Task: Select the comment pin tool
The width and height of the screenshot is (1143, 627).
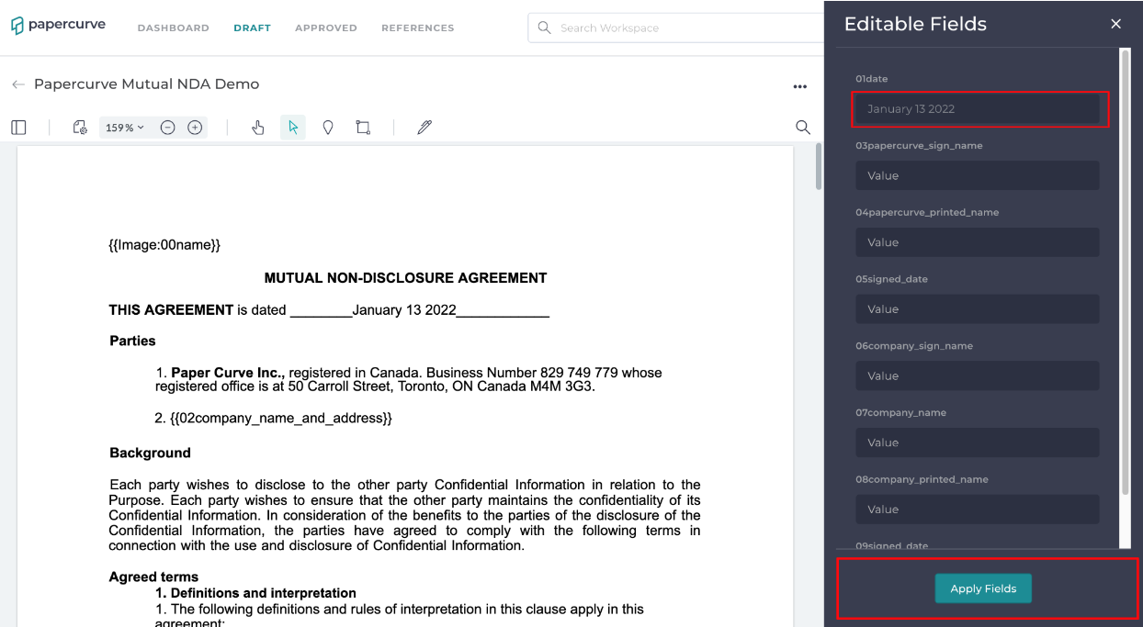Action: point(328,128)
